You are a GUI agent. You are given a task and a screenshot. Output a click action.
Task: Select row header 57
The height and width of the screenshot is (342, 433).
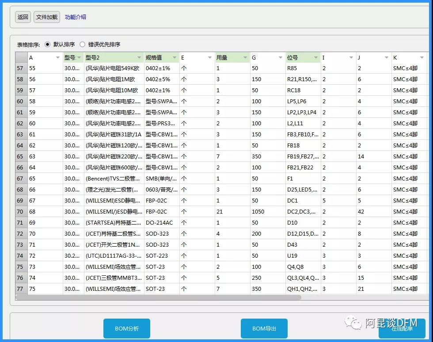point(21,68)
